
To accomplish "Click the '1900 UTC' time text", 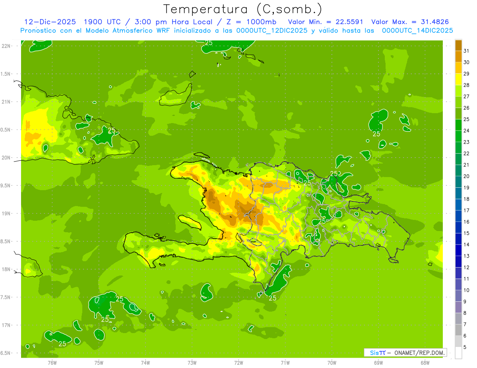I will point(103,21).
